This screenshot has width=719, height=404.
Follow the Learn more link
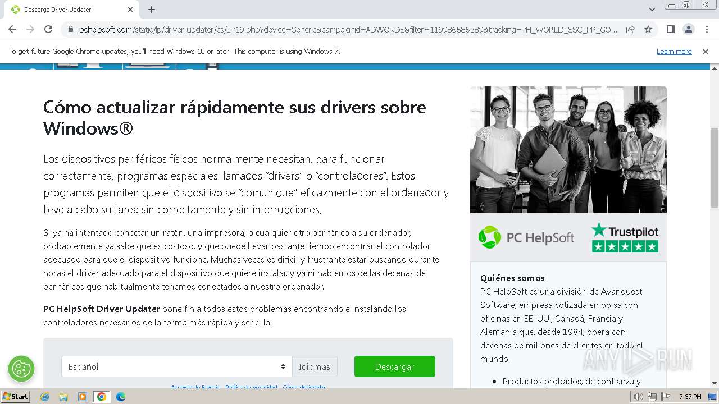click(x=674, y=51)
